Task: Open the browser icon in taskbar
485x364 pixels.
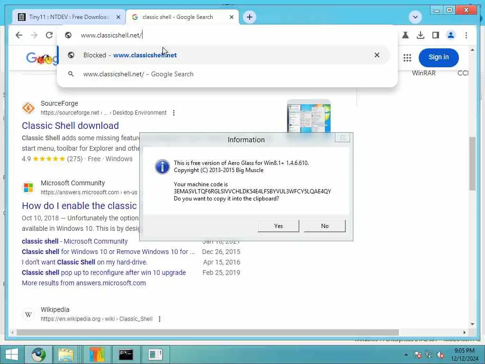Action: 39,355
